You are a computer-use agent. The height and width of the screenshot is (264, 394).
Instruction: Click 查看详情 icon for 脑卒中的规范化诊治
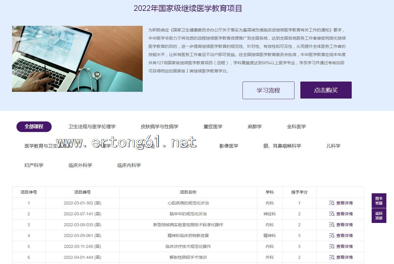(x=332, y=214)
